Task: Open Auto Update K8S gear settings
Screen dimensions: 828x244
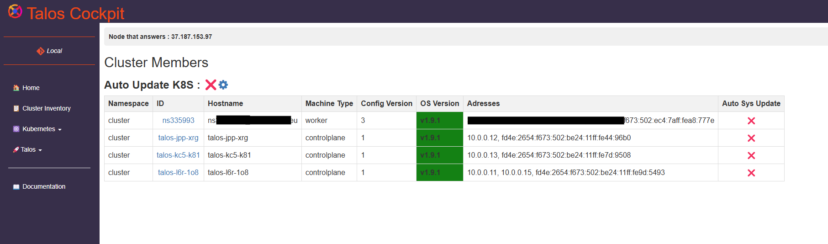Action: (223, 85)
